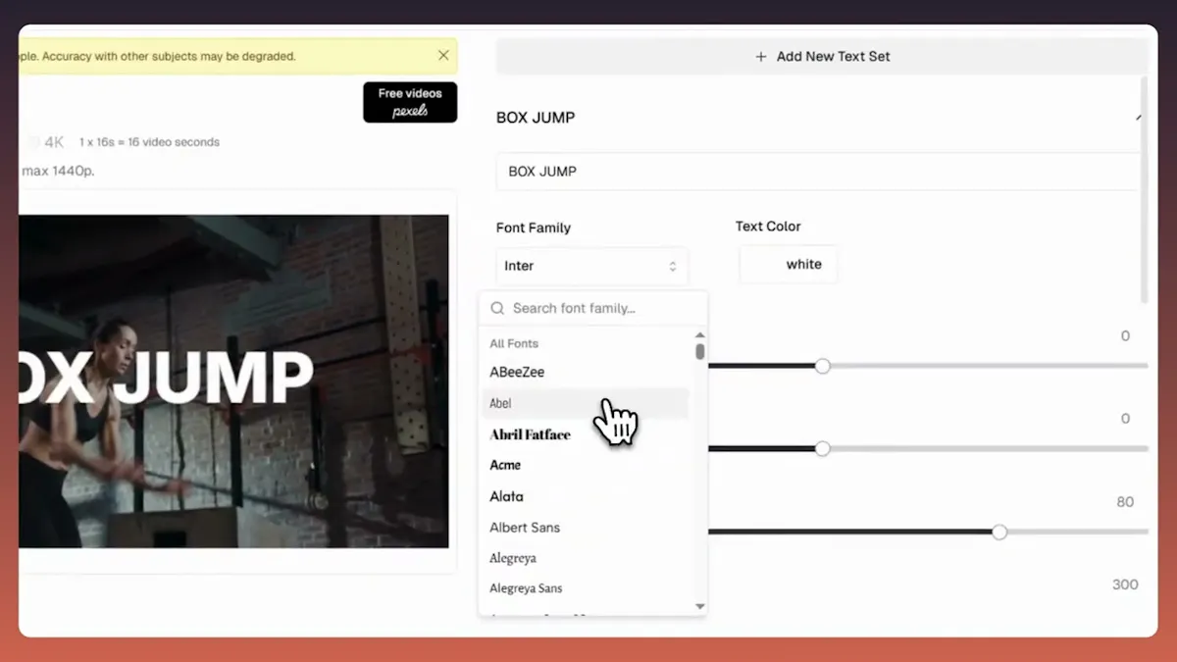Select the 4K resolution option
The width and height of the screenshot is (1177, 662).
(x=46, y=142)
